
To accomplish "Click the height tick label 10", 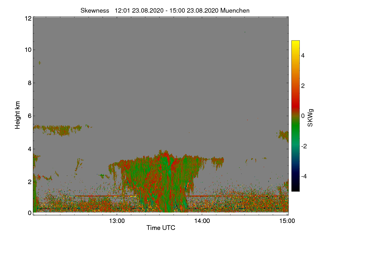I will pos(27,50).
